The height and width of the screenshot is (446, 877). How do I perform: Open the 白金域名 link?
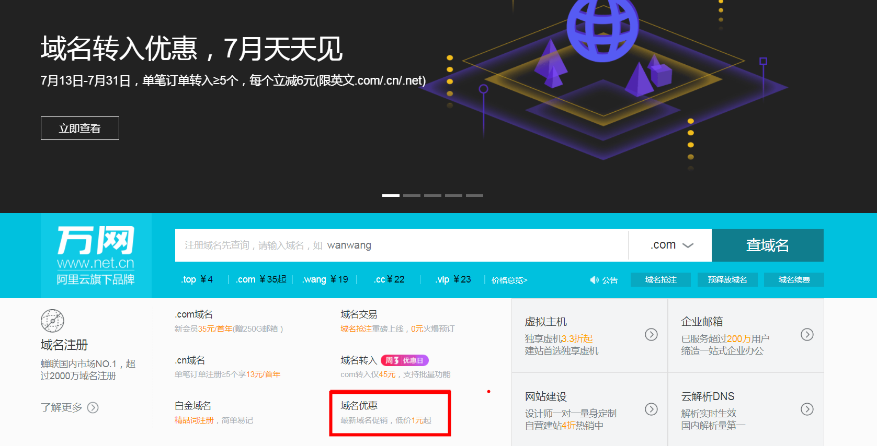point(193,406)
